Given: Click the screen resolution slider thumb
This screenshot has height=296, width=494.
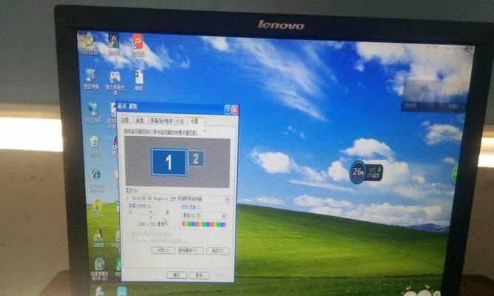Looking at the screenshot, I should (x=151, y=215).
